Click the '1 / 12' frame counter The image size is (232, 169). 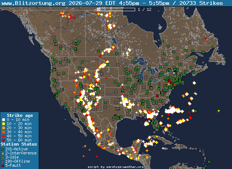[144, 9]
